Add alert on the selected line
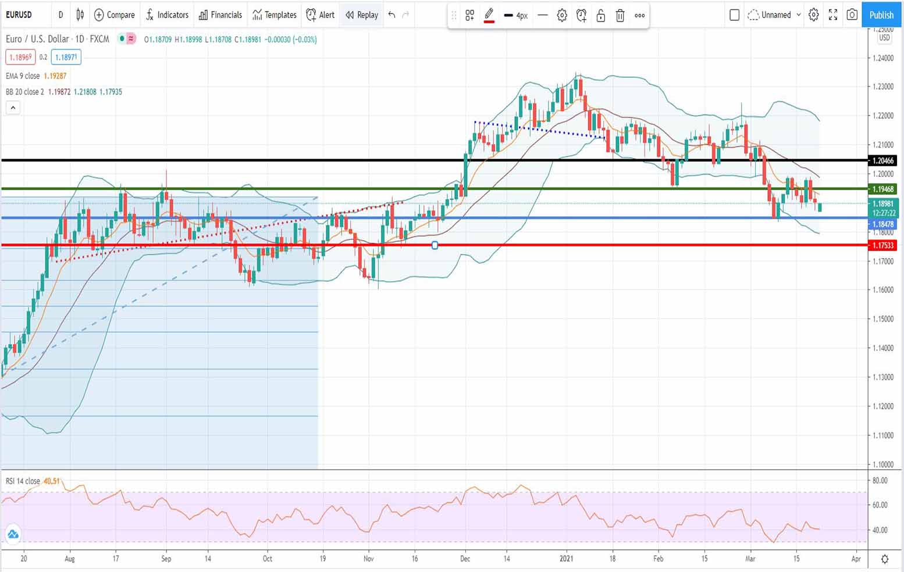This screenshot has width=904, height=572. point(581,16)
